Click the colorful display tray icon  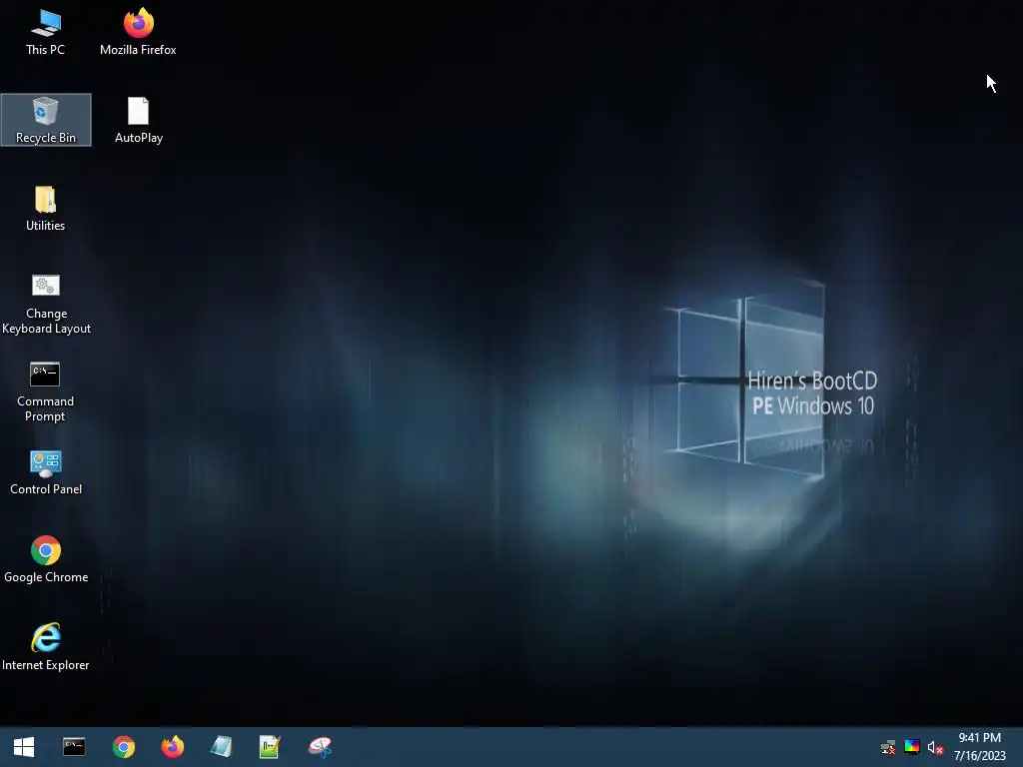911,747
